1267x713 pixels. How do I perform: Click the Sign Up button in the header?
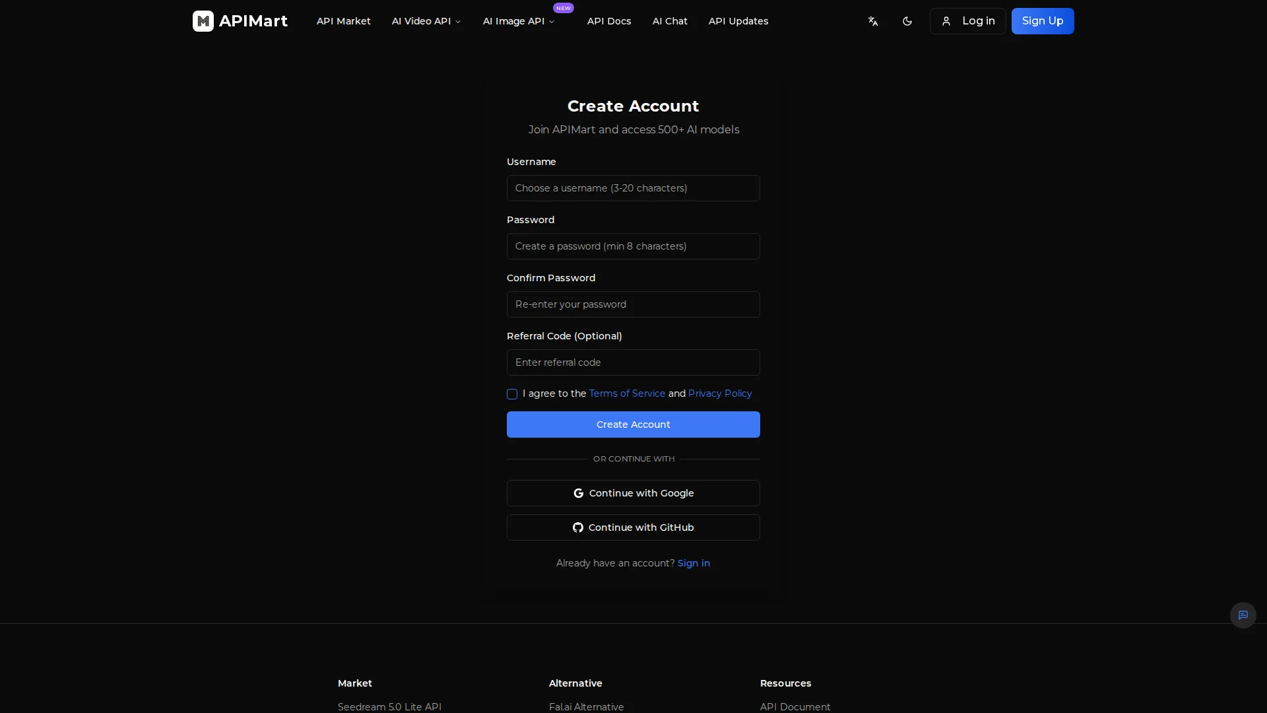coord(1042,21)
